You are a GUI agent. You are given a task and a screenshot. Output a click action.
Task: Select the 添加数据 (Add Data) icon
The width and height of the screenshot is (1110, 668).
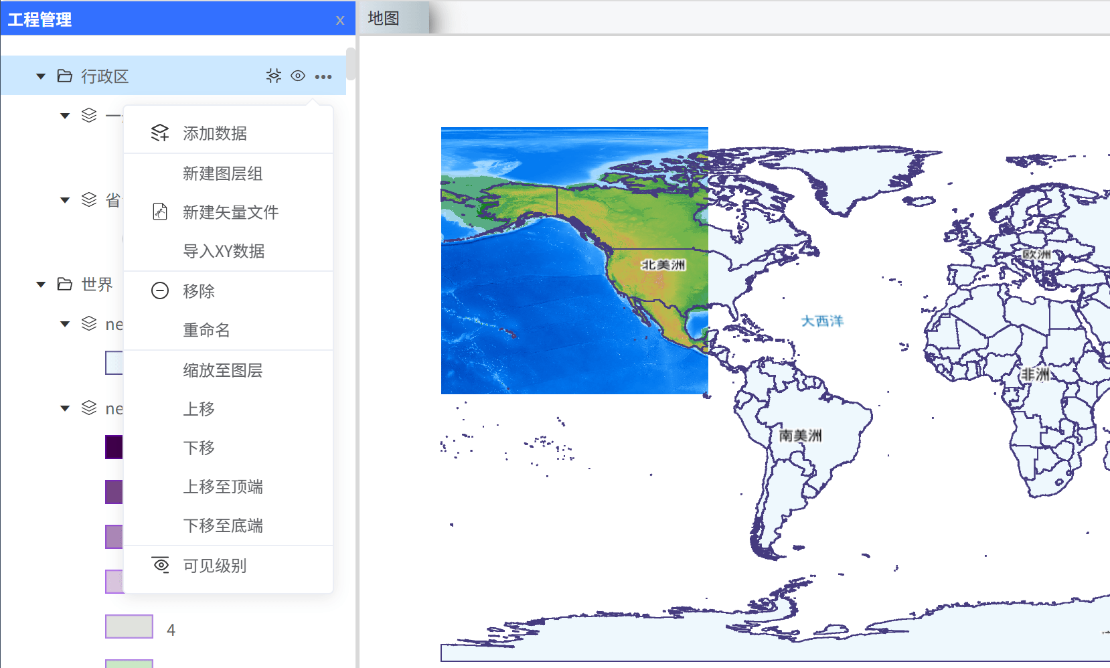pyautogui.click(x=160, y=133)
